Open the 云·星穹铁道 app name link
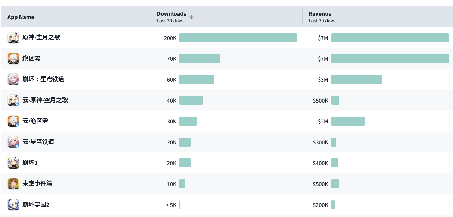 click(38, 142)
